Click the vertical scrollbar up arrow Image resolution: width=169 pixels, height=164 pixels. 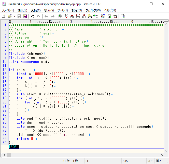click(x=166, y=24)
